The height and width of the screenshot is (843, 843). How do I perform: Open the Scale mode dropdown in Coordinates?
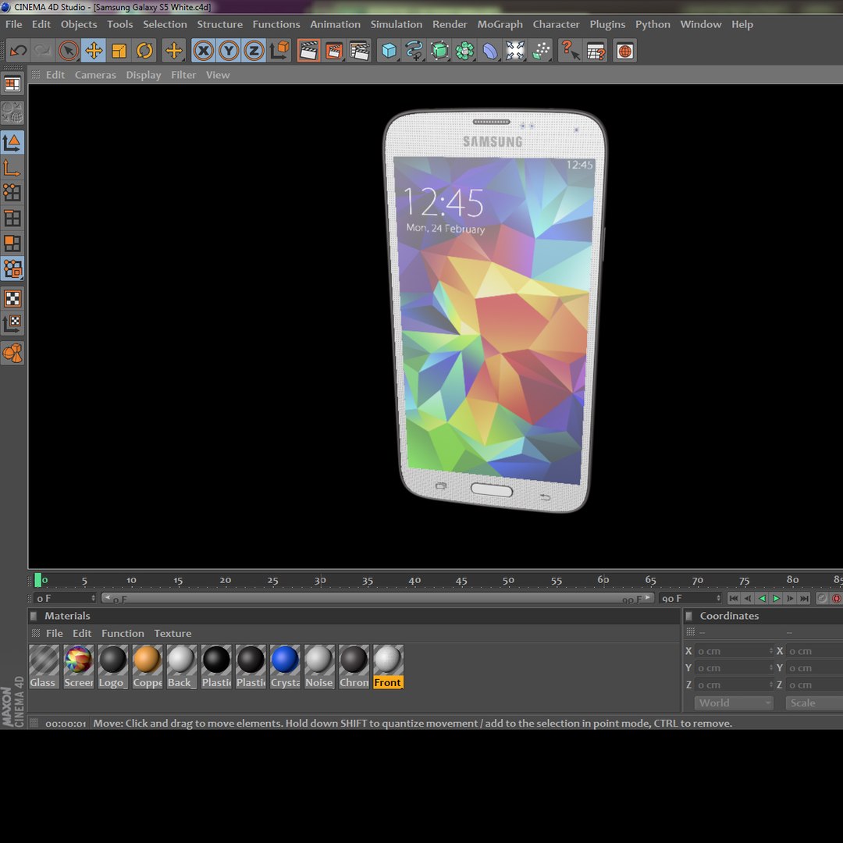point(814,702)
